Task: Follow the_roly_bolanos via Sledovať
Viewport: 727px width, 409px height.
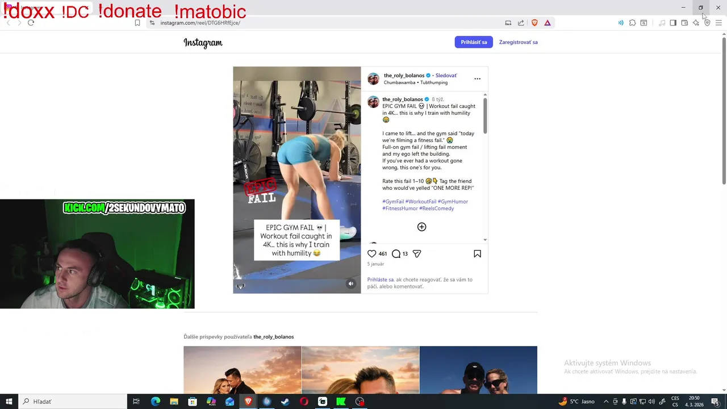Action: tap(446, 76)
